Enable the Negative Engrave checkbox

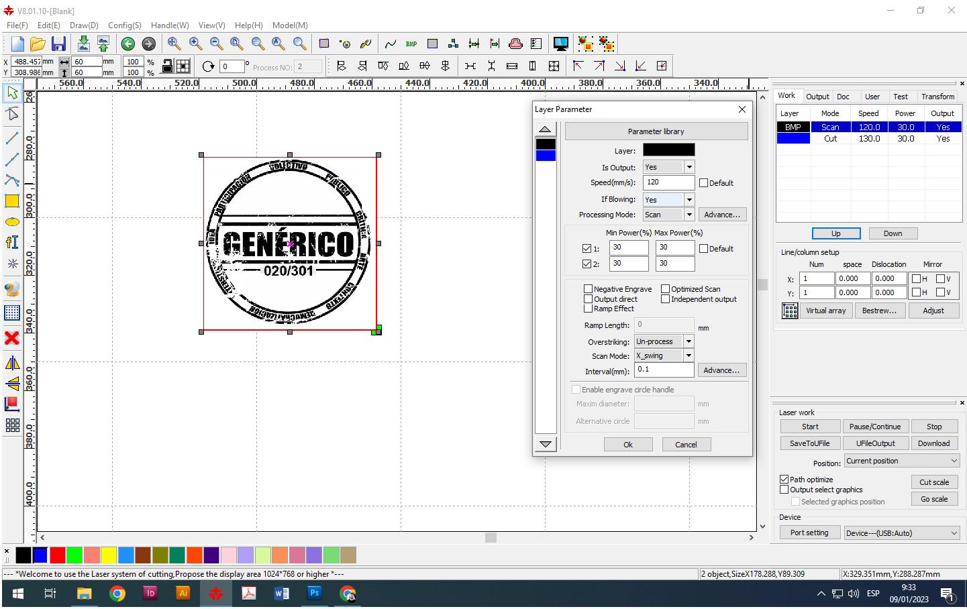pos(589,289)
